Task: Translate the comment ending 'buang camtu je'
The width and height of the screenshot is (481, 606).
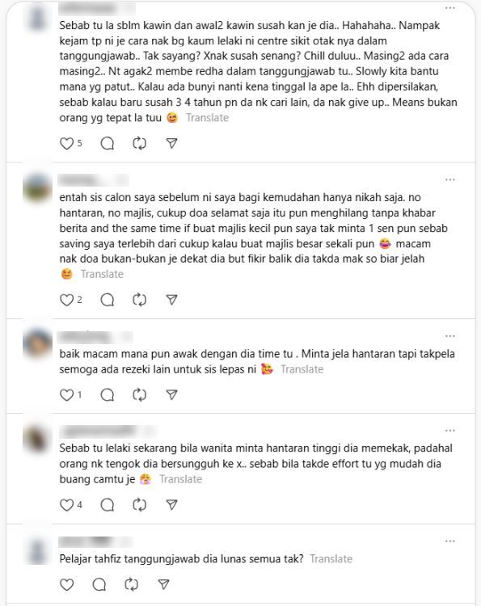Action: coord(180,479)
